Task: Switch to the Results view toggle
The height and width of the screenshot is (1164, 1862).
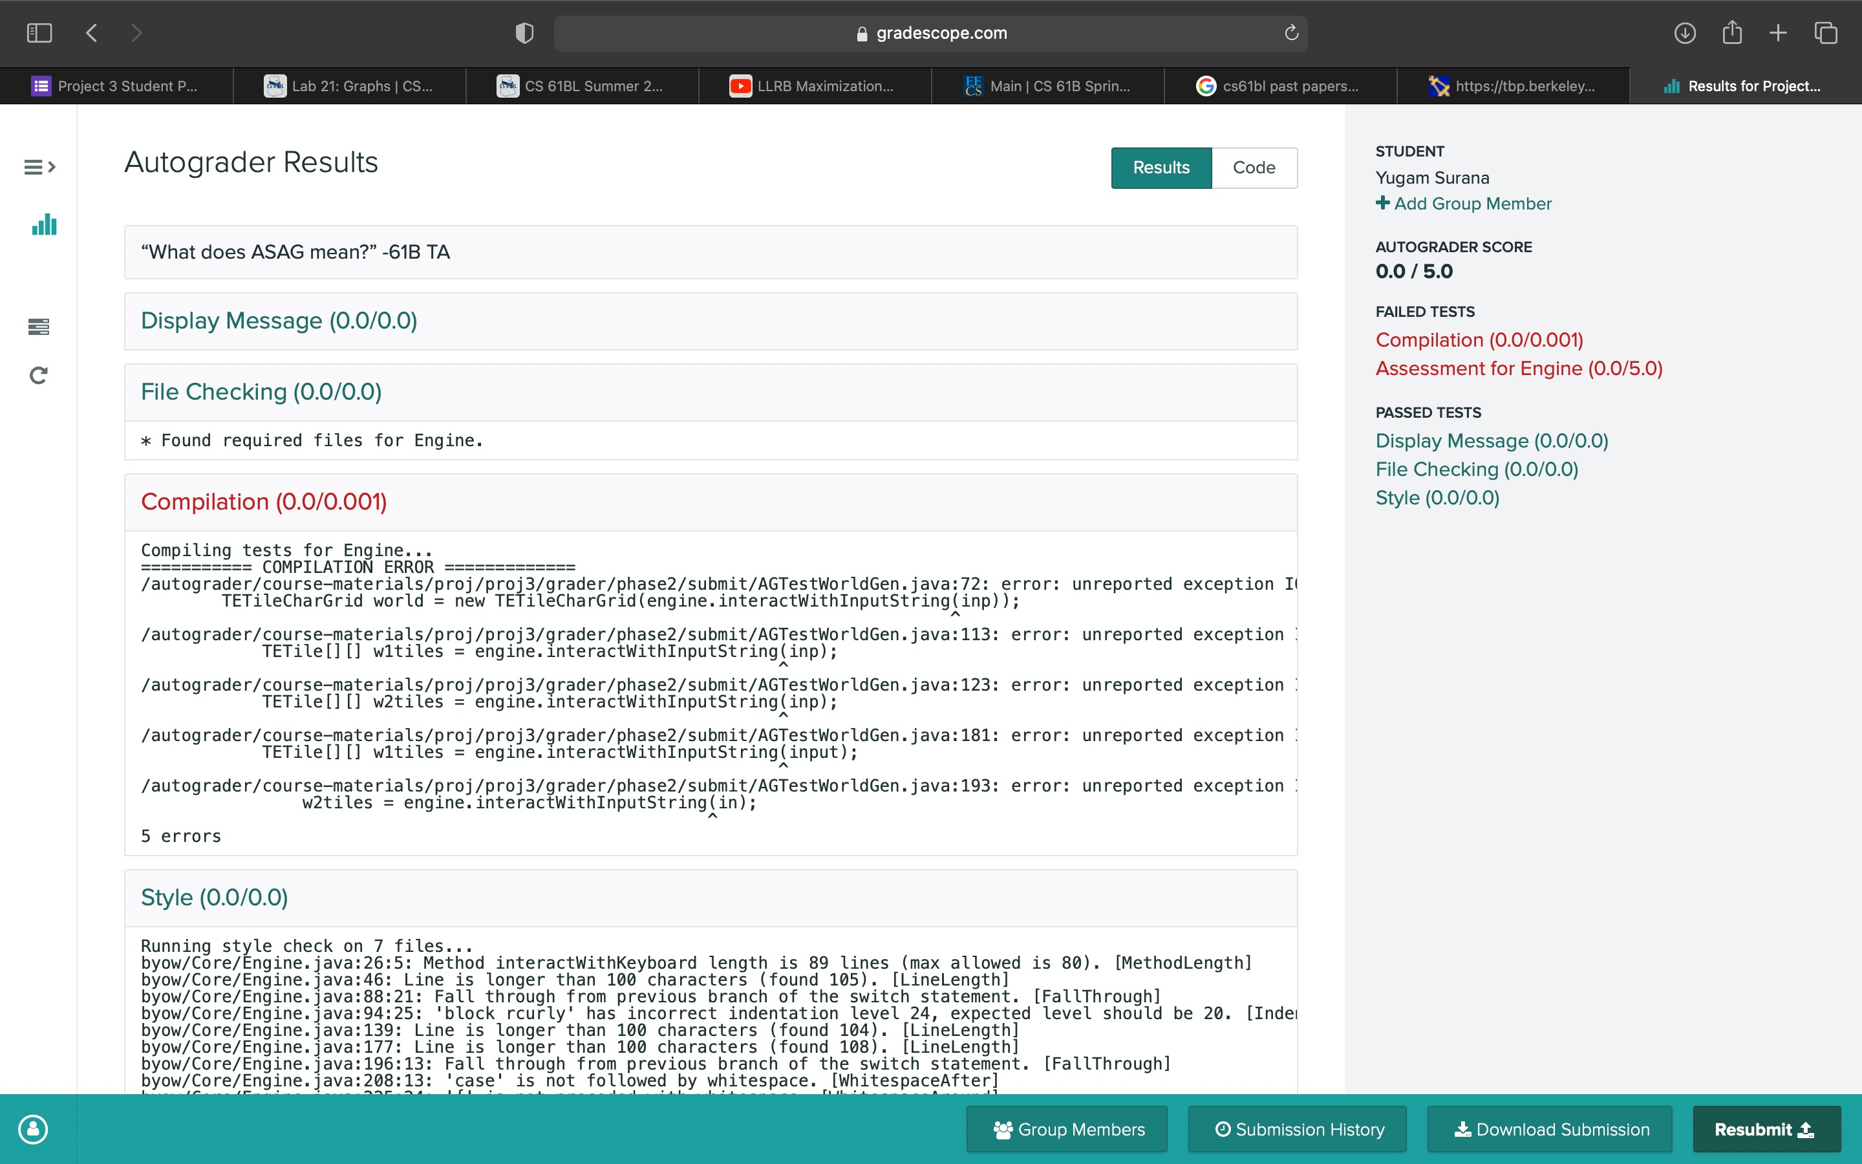Action: point(1161,168)
